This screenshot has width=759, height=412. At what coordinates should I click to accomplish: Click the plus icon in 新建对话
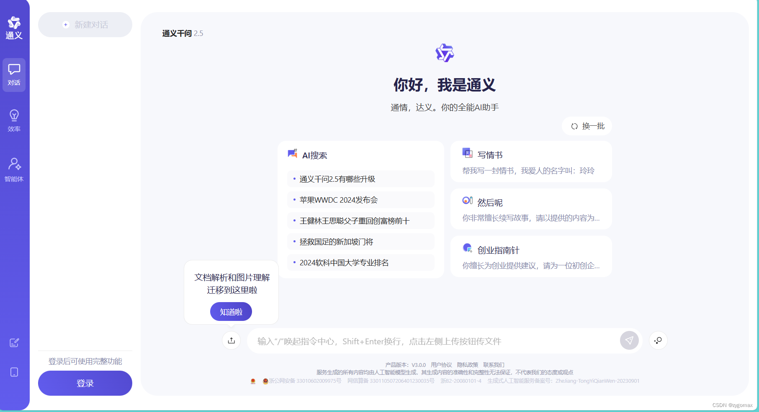(66, 25)
